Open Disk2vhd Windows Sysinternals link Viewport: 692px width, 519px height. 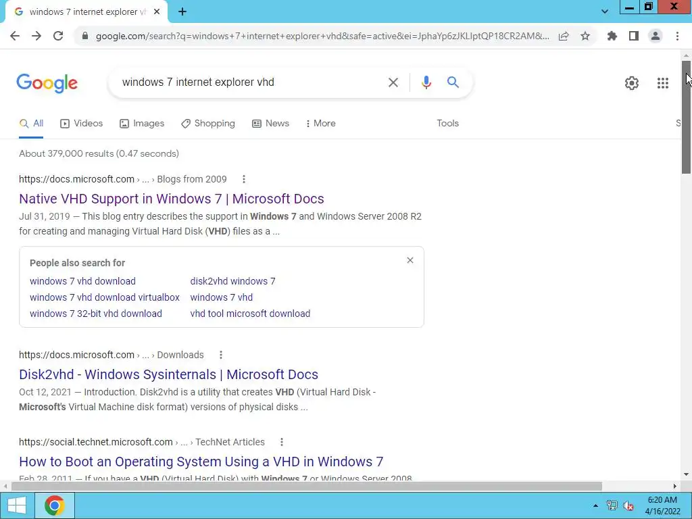point(168,374)
